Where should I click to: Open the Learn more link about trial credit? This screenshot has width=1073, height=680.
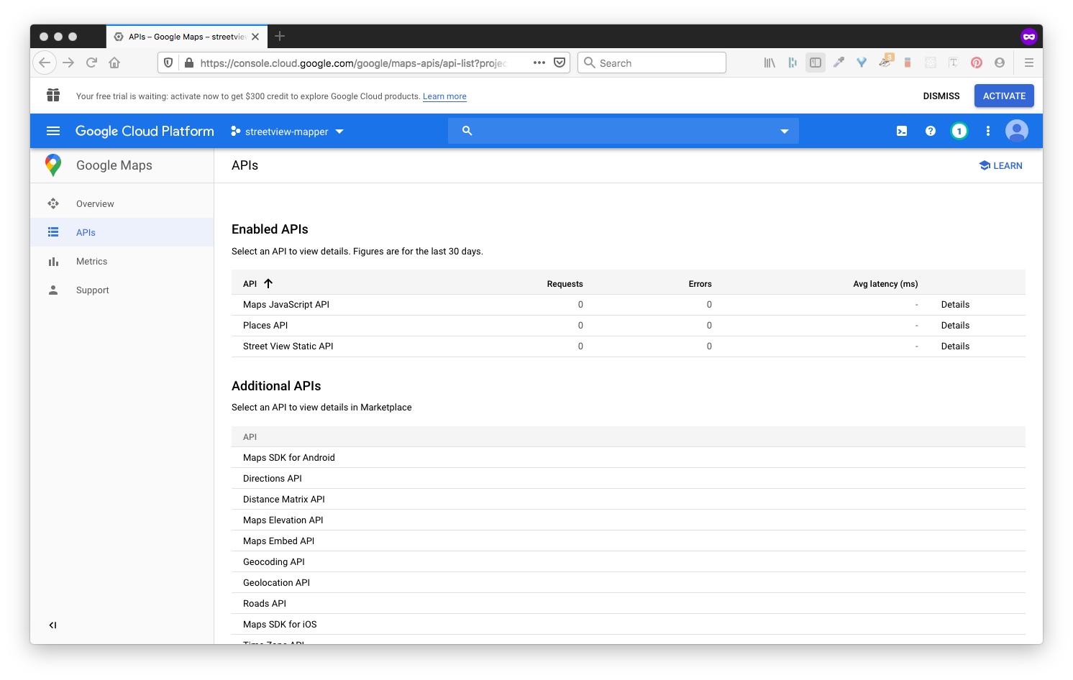point(444,96)
